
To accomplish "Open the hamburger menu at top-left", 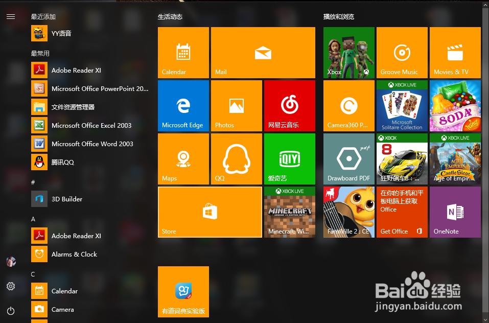I will click(x=11, y=16).
